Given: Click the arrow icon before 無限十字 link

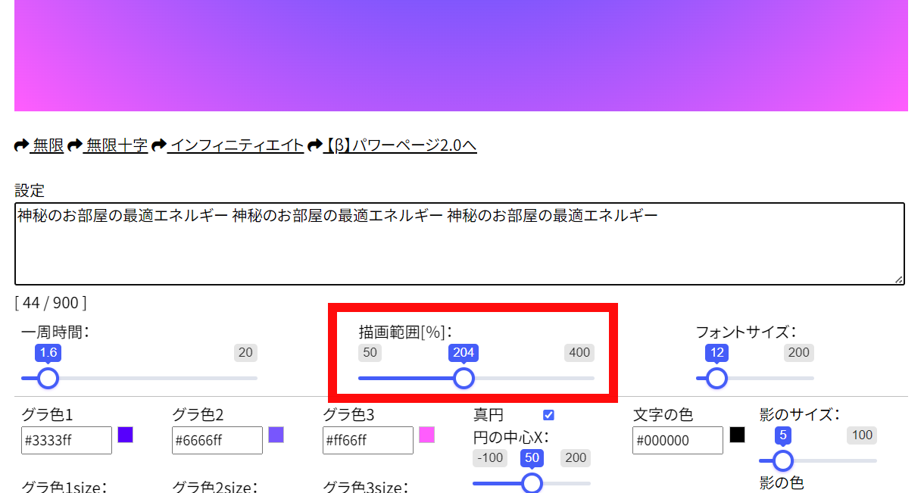Looking at the screenshot, I should [74, 145].
